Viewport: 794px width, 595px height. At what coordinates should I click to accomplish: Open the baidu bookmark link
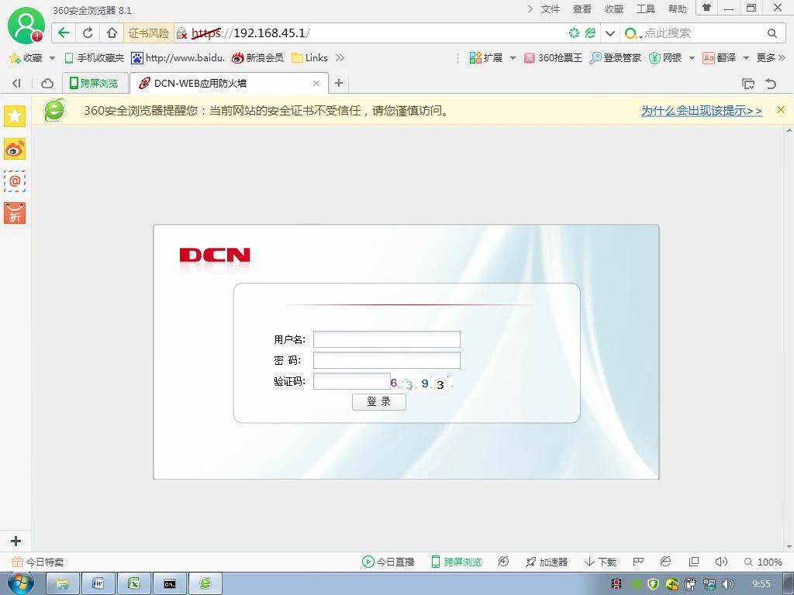[x=178, y=58]
